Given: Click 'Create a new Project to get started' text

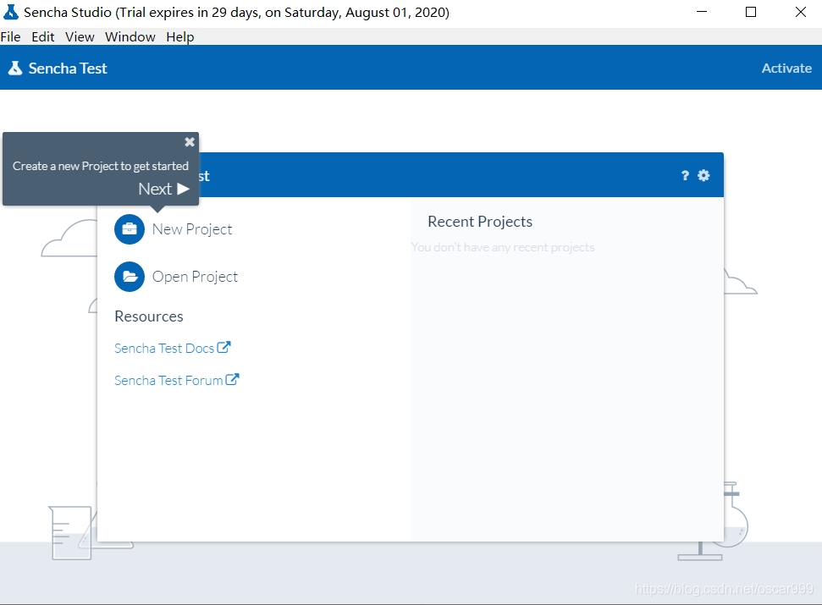Looking at the screenshot, I should tap(101, 166).
